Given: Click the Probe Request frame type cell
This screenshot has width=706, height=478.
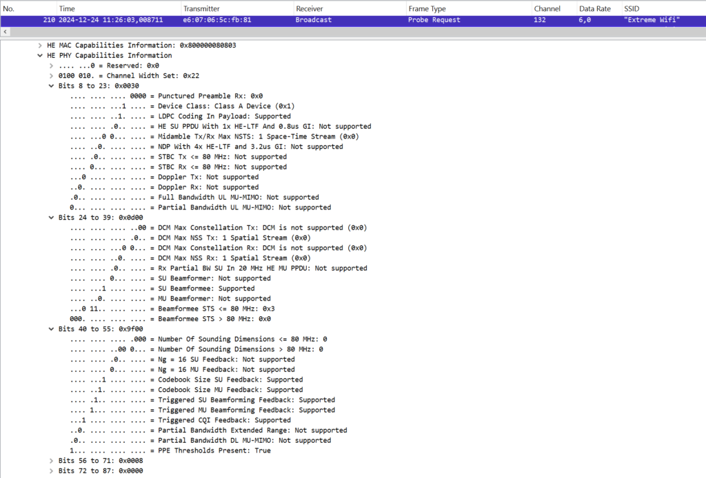Looking at the screenshot, I should point(434,20).
